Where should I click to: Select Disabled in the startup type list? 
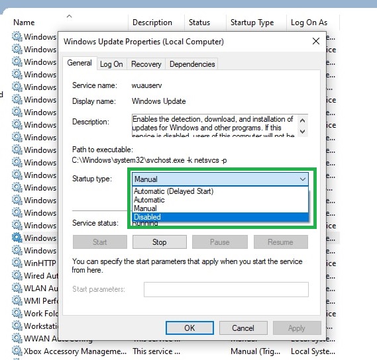click(x=220, y=217)
